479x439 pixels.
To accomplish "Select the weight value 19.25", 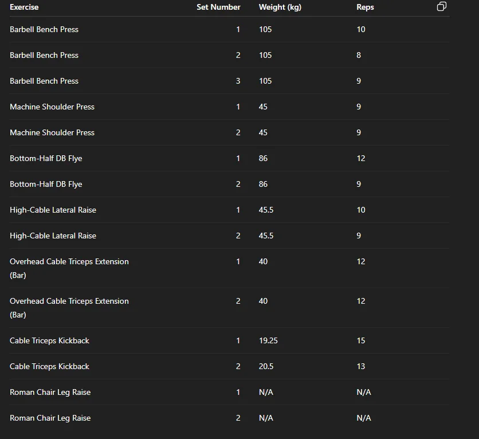I will point(268,340).
